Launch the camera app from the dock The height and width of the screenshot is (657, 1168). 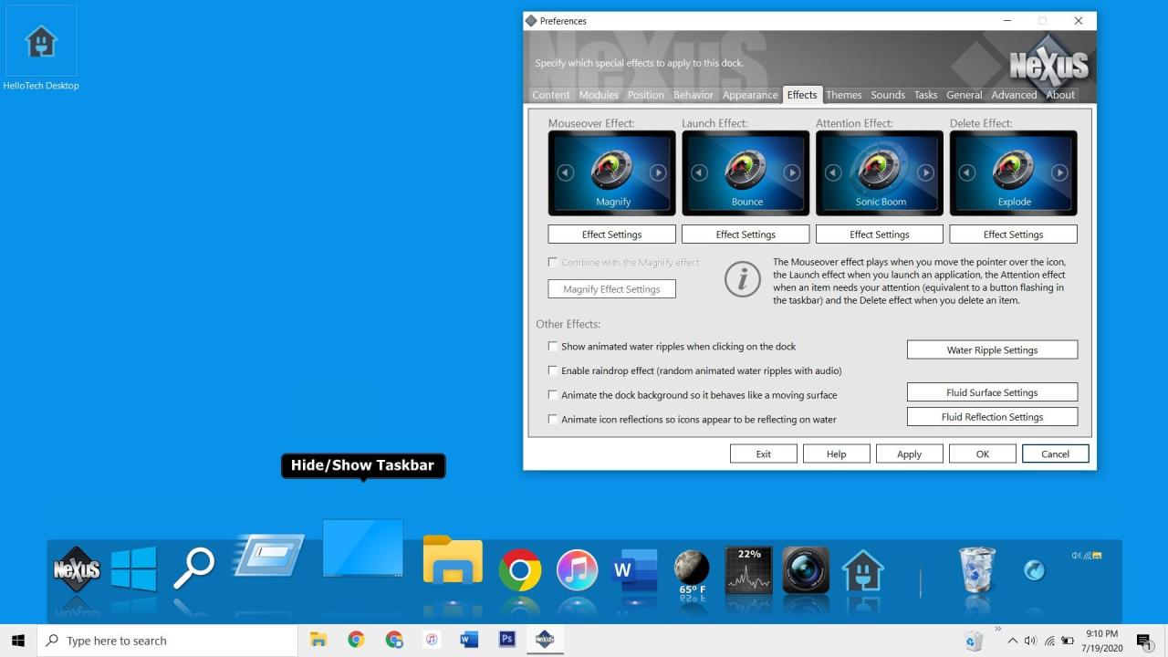point(806,570)
